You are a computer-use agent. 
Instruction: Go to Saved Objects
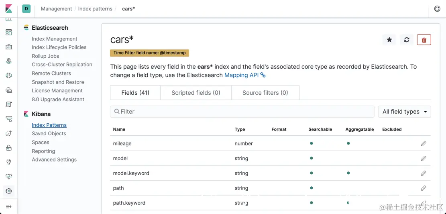point(49,134)
